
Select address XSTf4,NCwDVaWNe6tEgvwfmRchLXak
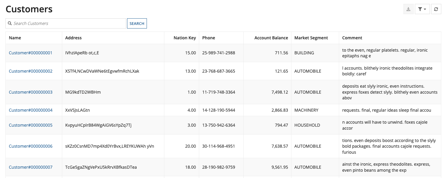102,71
